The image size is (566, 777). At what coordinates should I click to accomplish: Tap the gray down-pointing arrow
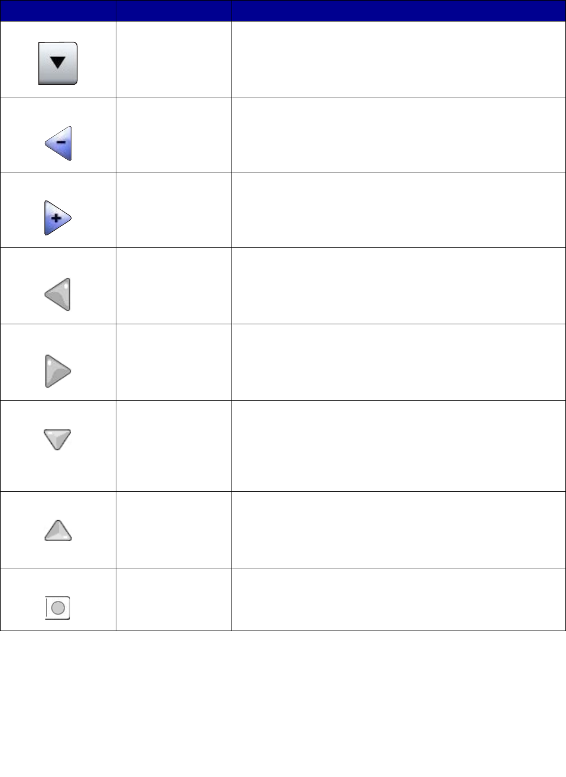[x=58, y=439]
